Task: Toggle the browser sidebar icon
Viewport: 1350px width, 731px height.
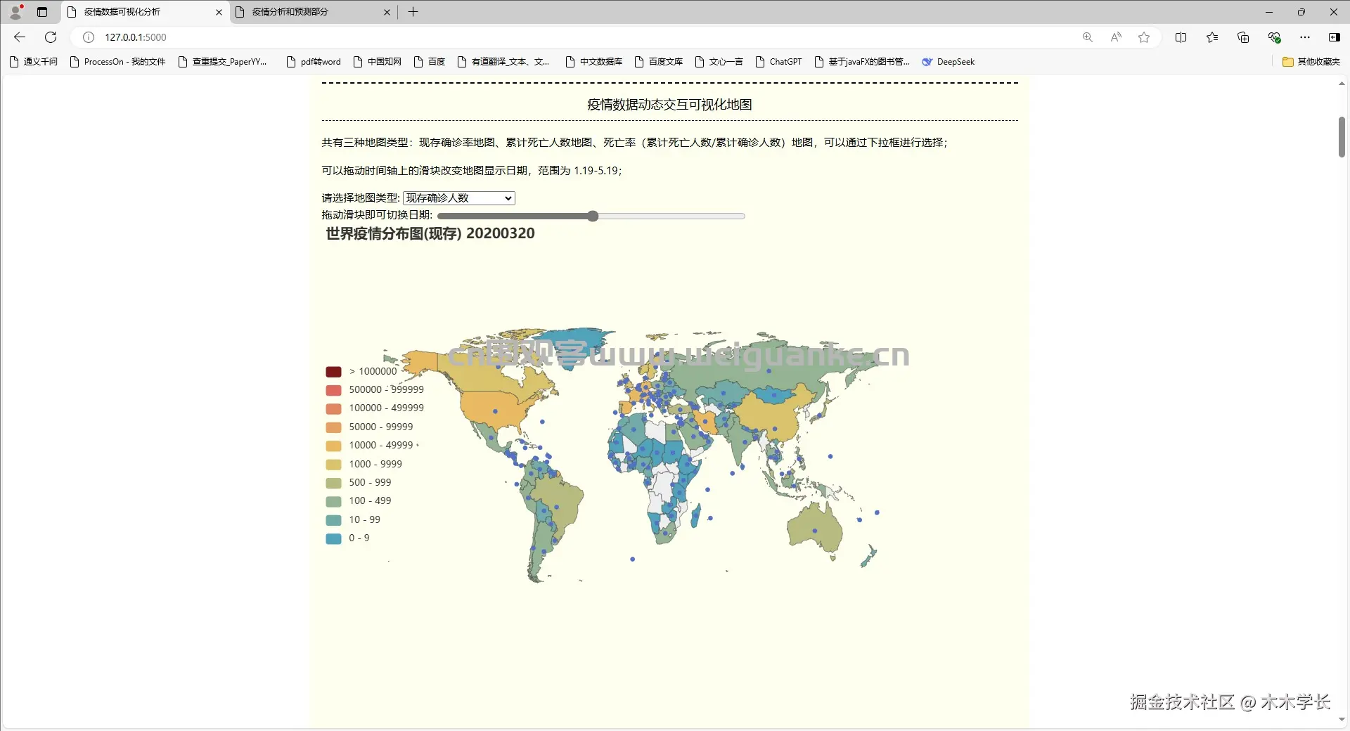Action: coord(1334,37)
